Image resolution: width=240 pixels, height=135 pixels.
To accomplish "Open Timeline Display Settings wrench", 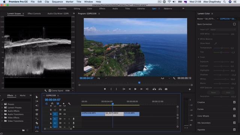I will click(x=69, y=103).
